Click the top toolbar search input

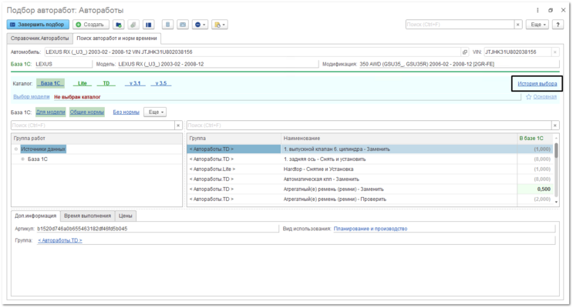point(460,25)
